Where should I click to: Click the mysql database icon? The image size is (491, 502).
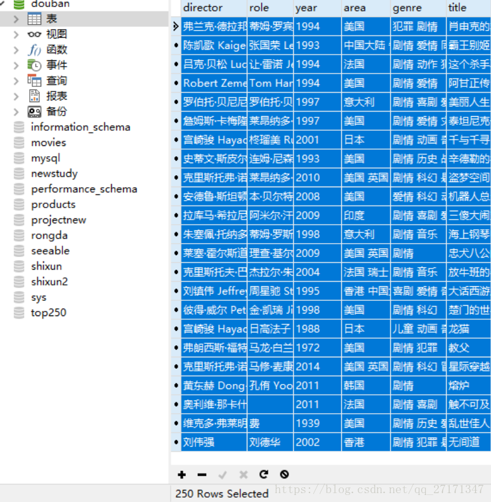pyautogui.click(x=19, y=158)
